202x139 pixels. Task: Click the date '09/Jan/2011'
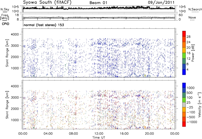tap(161, 3)
